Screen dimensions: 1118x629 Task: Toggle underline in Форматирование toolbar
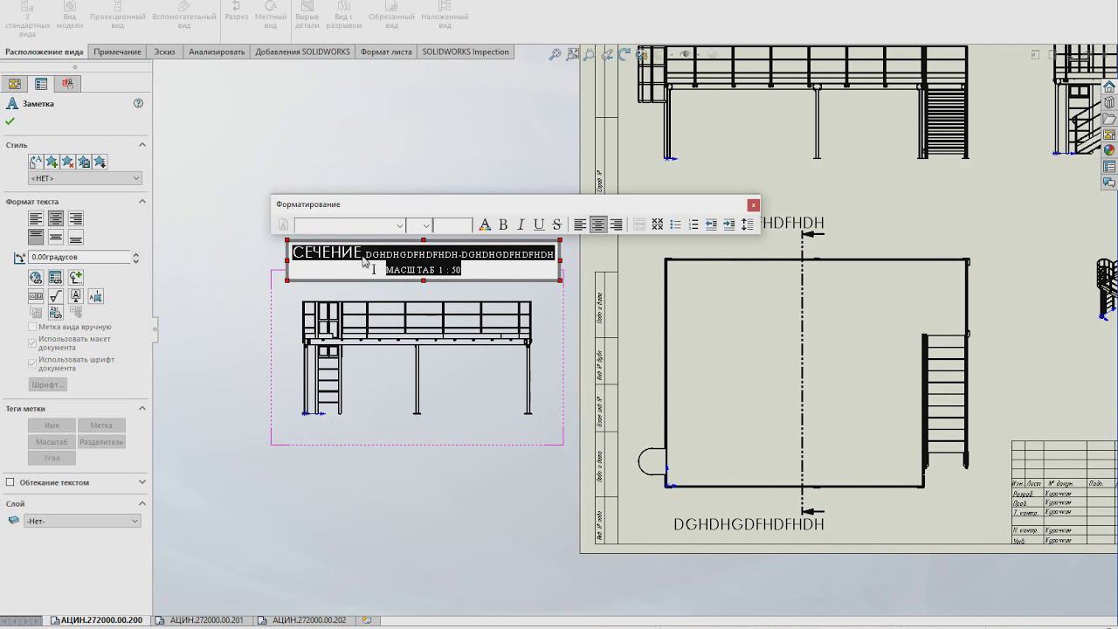[x=539, y=225]
